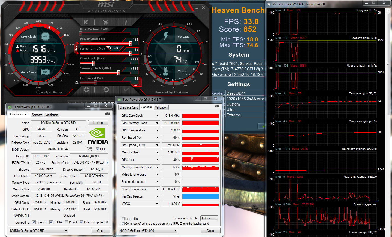This screenshot has height=237, width=392.
Task: Click camera icon in GPU-Z Sensors window
Action: coord(217,106)
